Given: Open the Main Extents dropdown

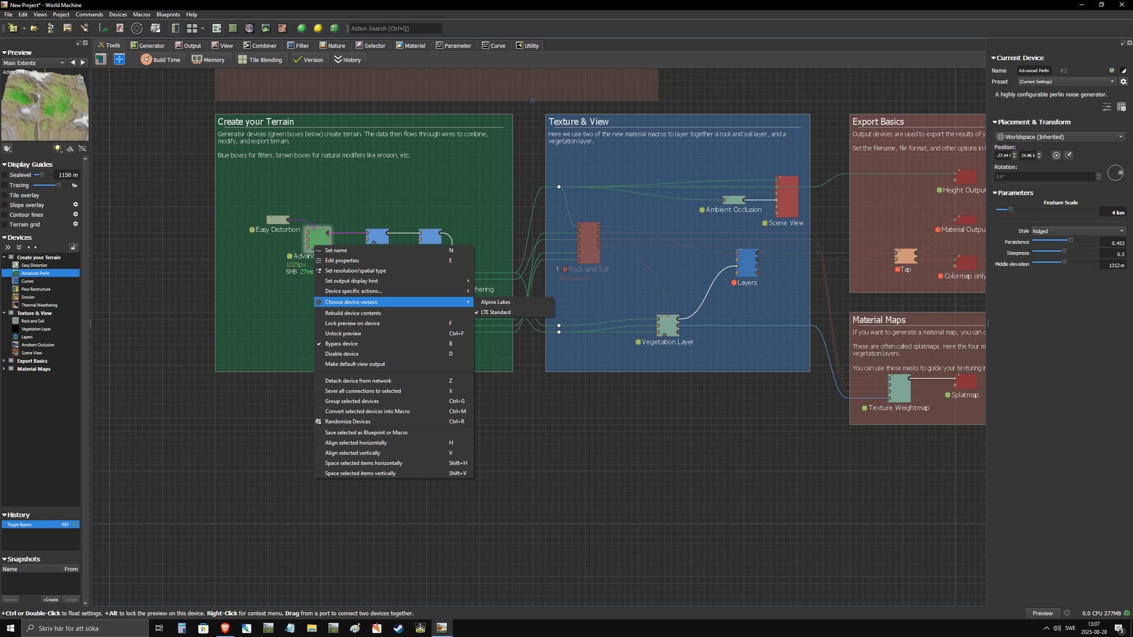Looking at the screenshot, I should pyautogui.click(x=34, y=63).
